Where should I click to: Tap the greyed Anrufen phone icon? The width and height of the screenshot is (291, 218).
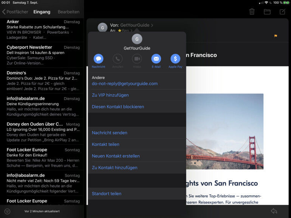[x=118, y=59]
